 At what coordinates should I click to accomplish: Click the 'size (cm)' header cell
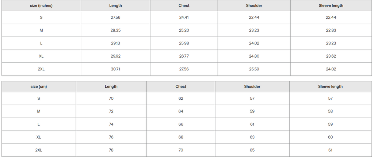point(39,87)
